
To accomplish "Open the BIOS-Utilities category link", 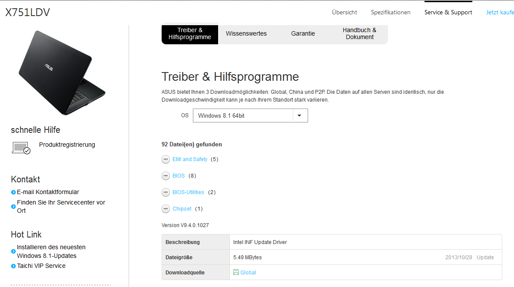I will point(188,192).
